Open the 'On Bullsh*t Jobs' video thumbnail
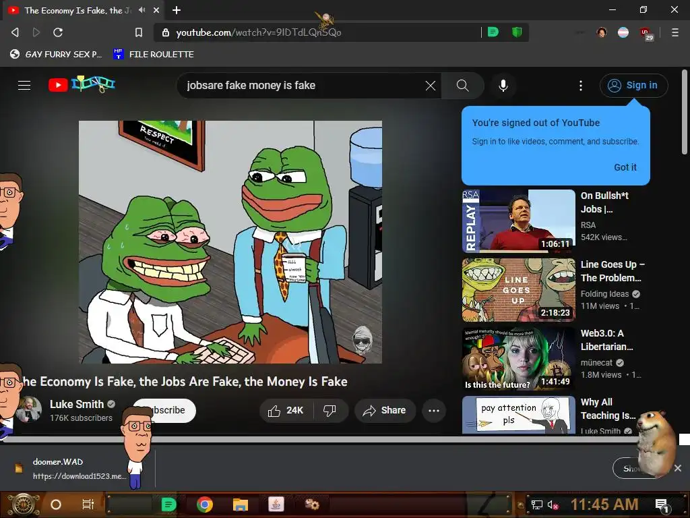 click(518, 221)
